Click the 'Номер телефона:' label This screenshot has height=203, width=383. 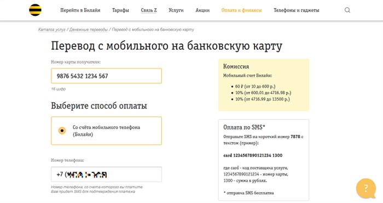67,160
